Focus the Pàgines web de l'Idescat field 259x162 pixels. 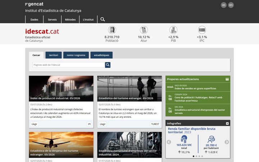pyautogui.click(x=69, y=65)
